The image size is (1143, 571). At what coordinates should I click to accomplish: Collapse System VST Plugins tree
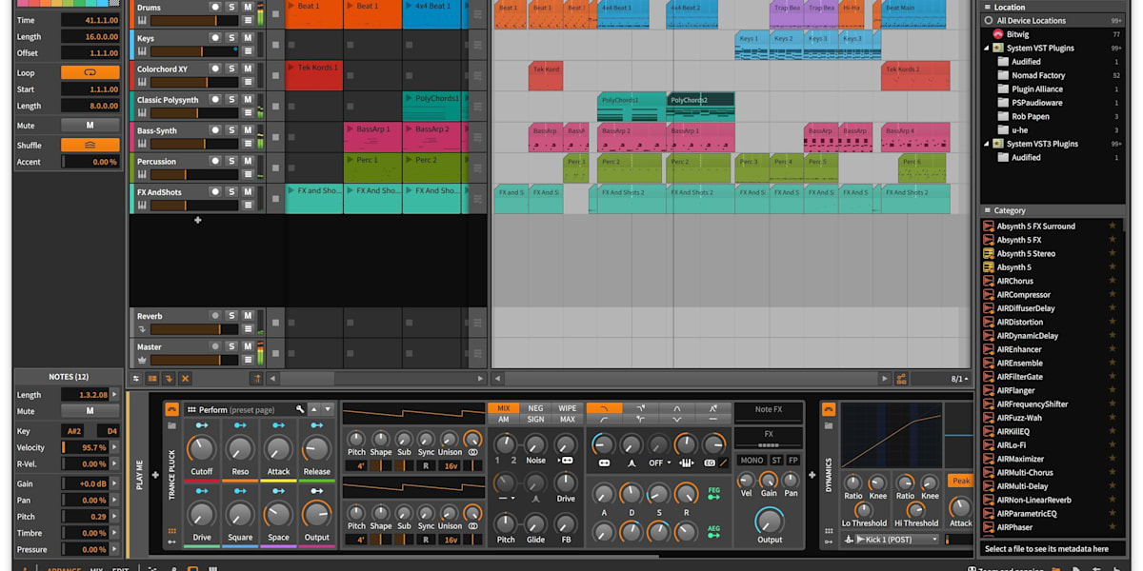coord(987,48)
